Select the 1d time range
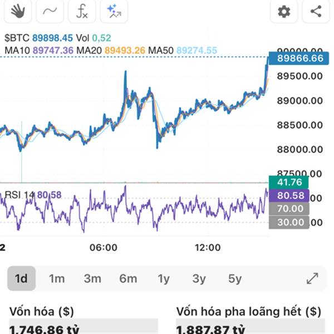Viewport: 334px width, 334px height. point(21,278)
